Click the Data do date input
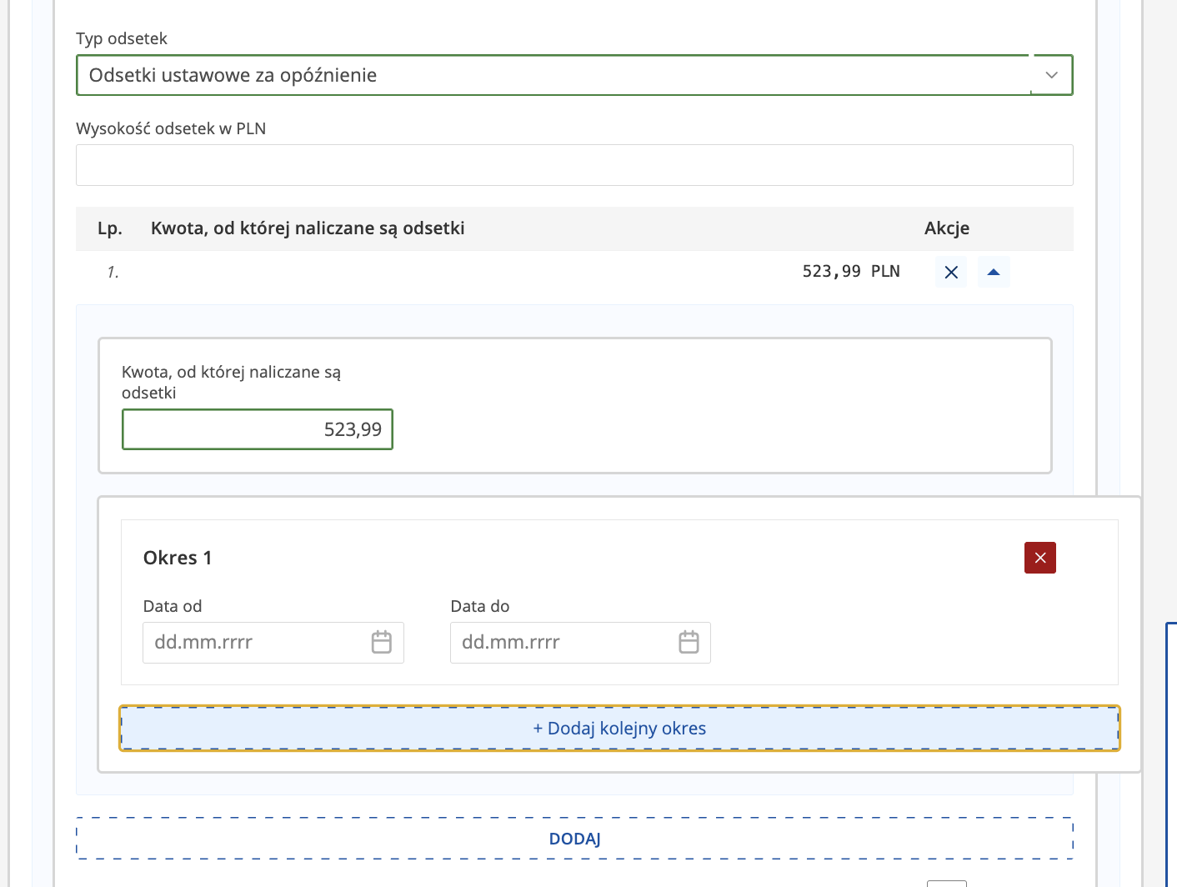The width and height of the screenshot is (1177, 887). point(580,643)
